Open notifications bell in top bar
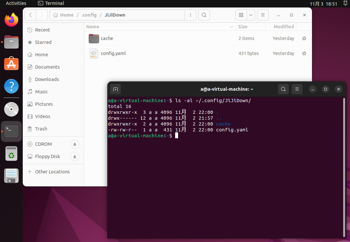This screenshot has width=350, height=242. [345, 3]
